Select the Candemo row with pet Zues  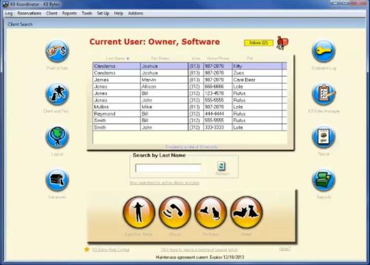tap(190, 73)
